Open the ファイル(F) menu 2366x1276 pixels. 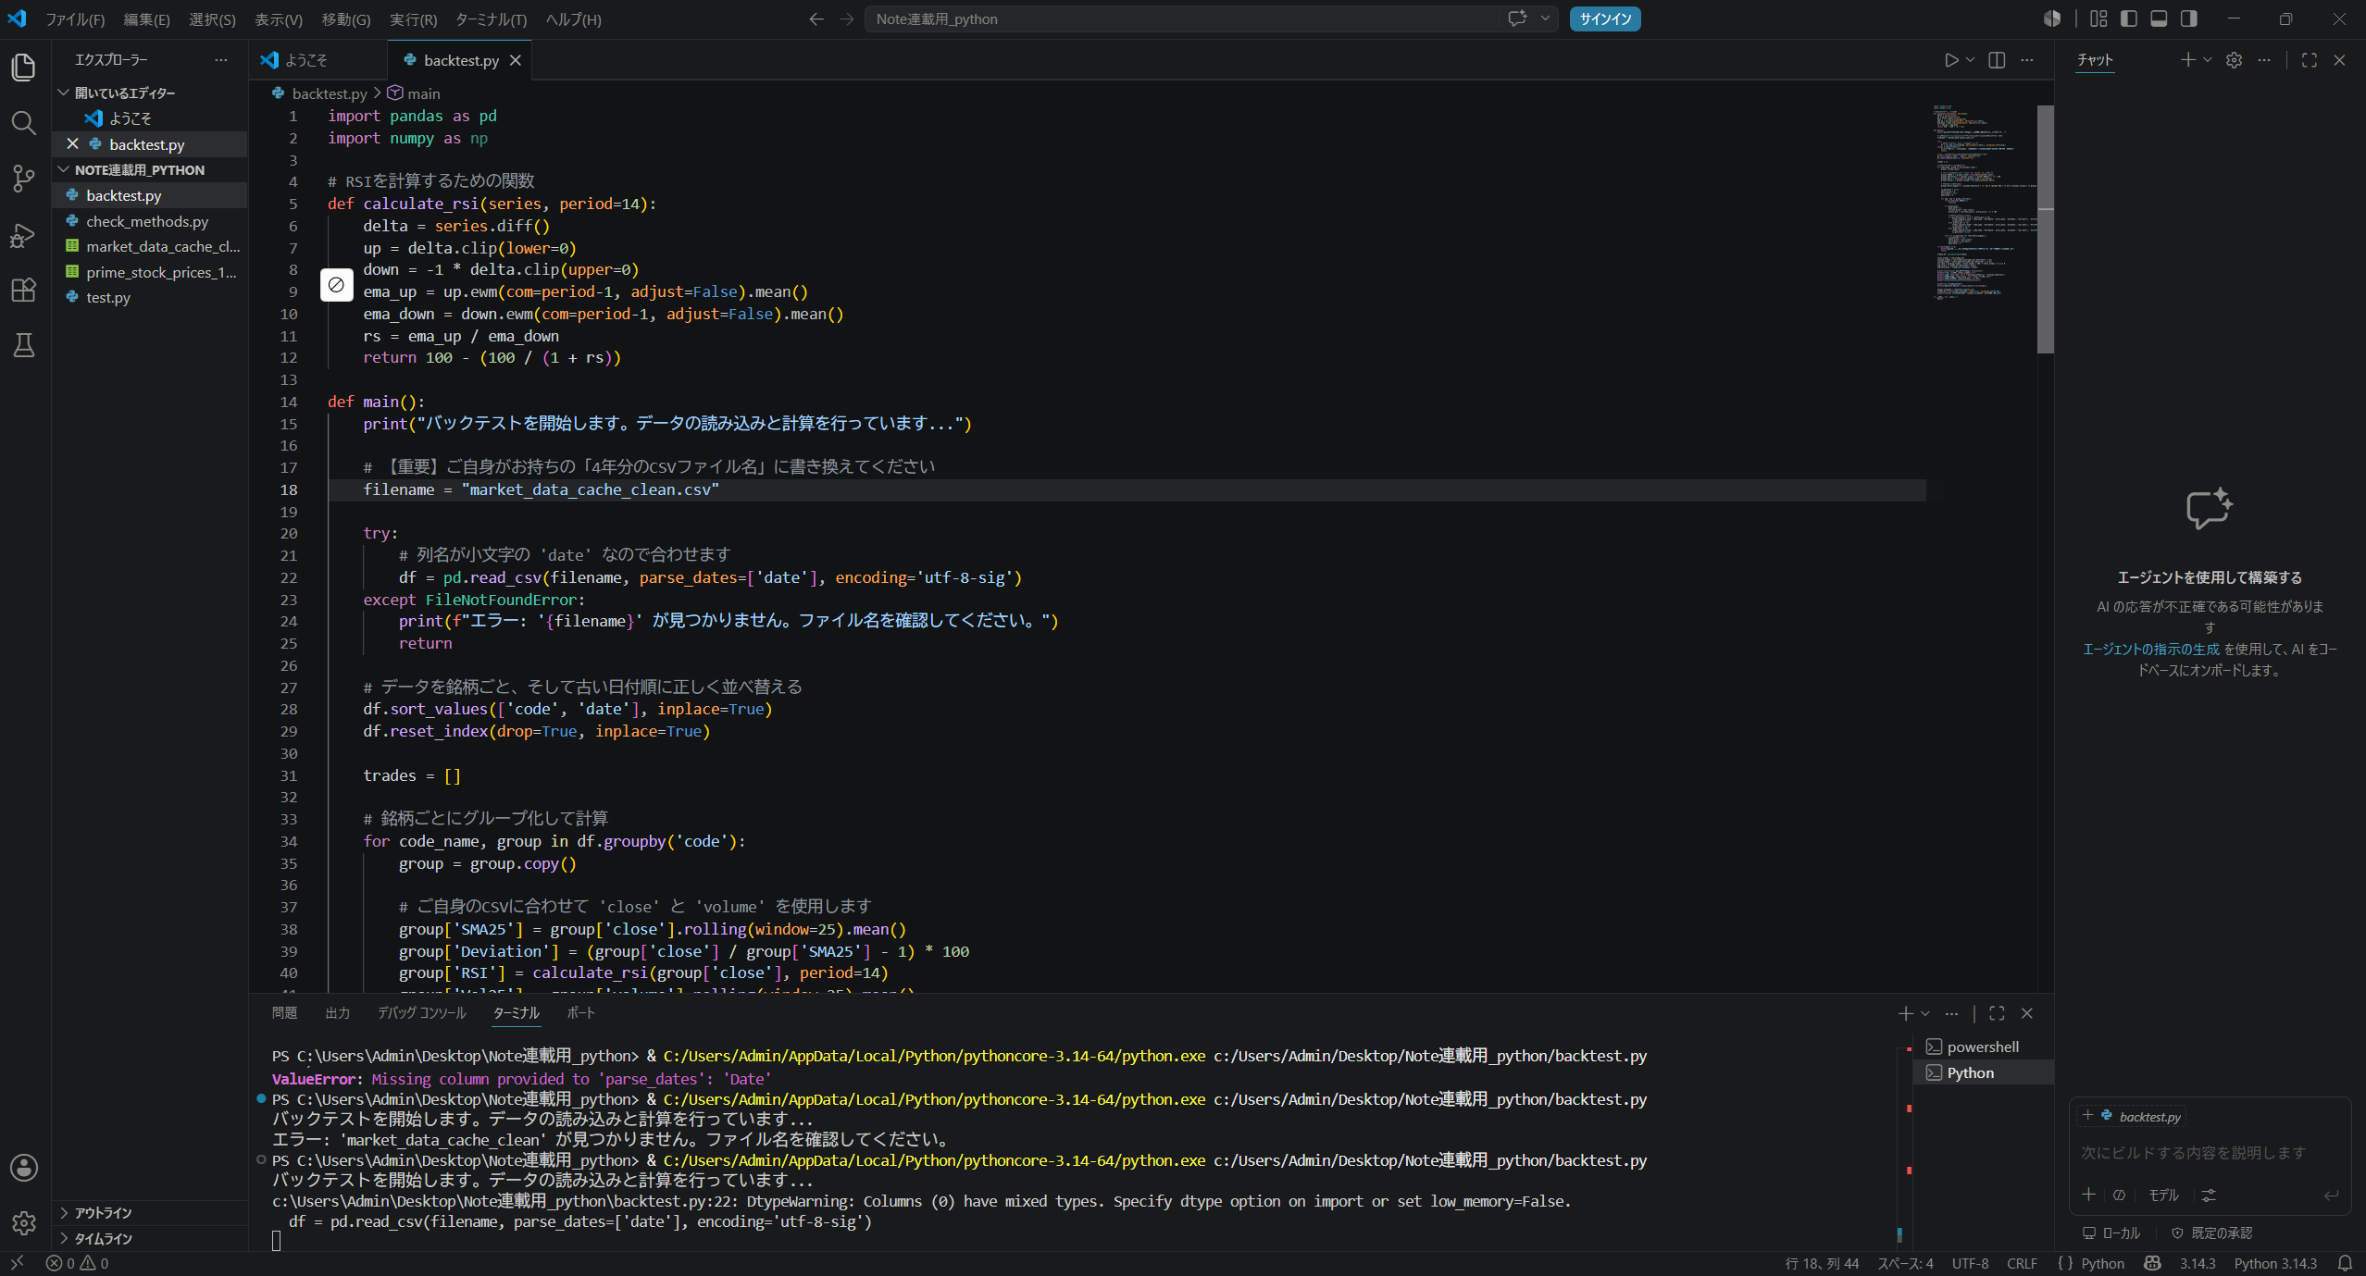click(x=75, y=19)
